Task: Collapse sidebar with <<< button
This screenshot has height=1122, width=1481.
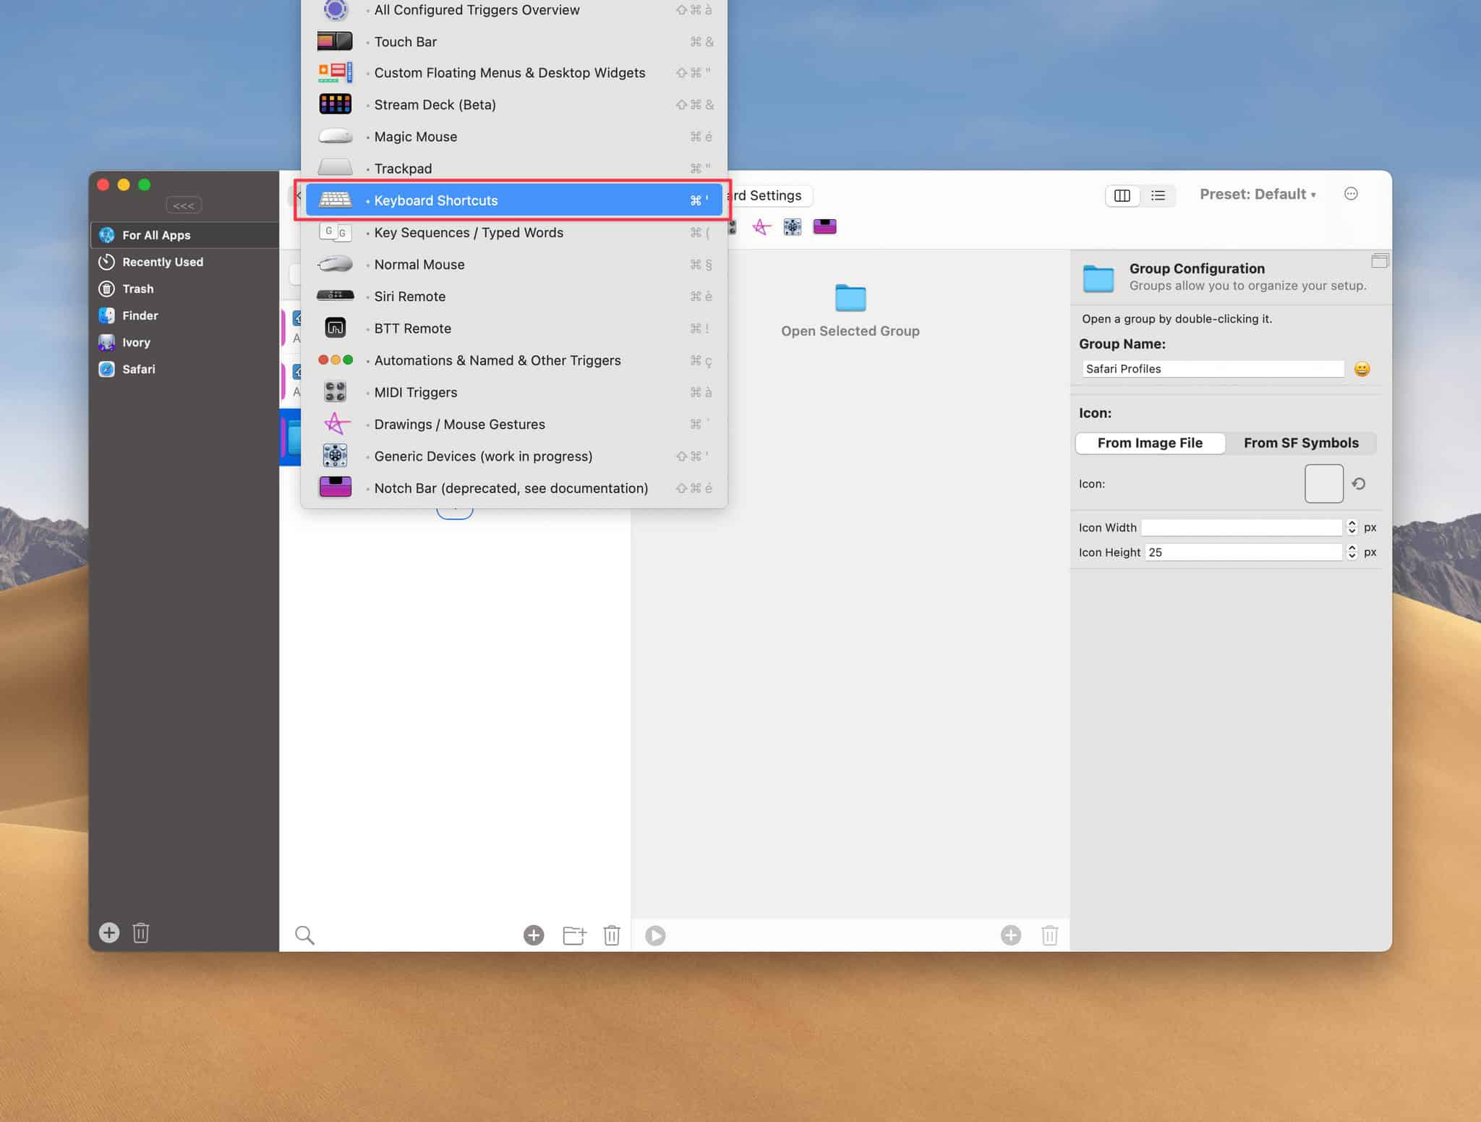Action: pyautogui.click(x=184, y=205)
